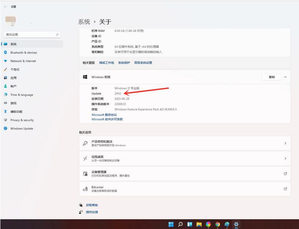Click the user profile avatar
299x229 pixels.
(11, 20)
